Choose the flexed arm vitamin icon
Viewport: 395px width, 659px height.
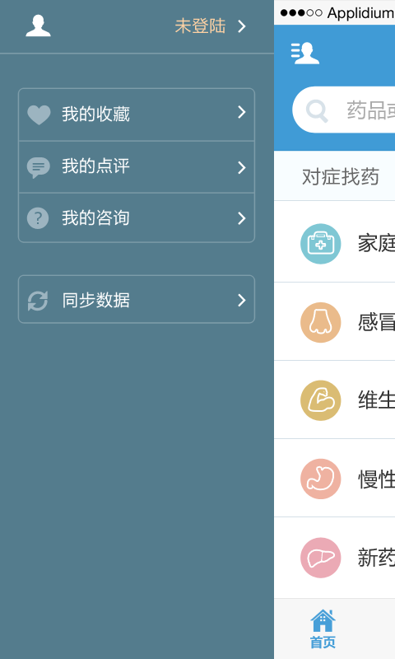tap(321, 400)
